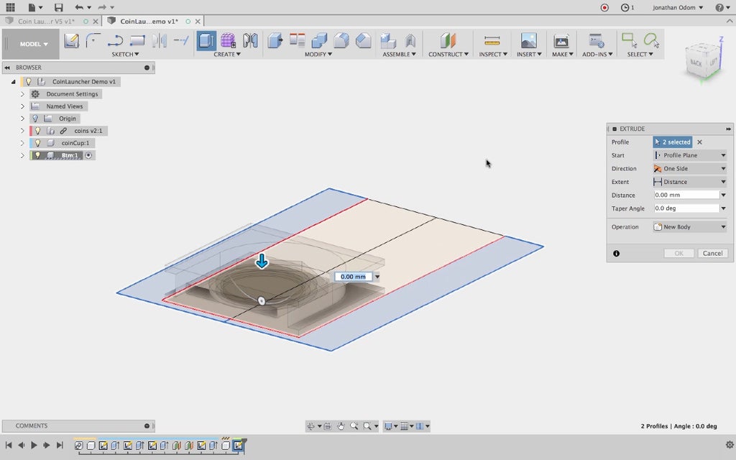Toggle visibility bulb for Origin folder

(34, 119)
